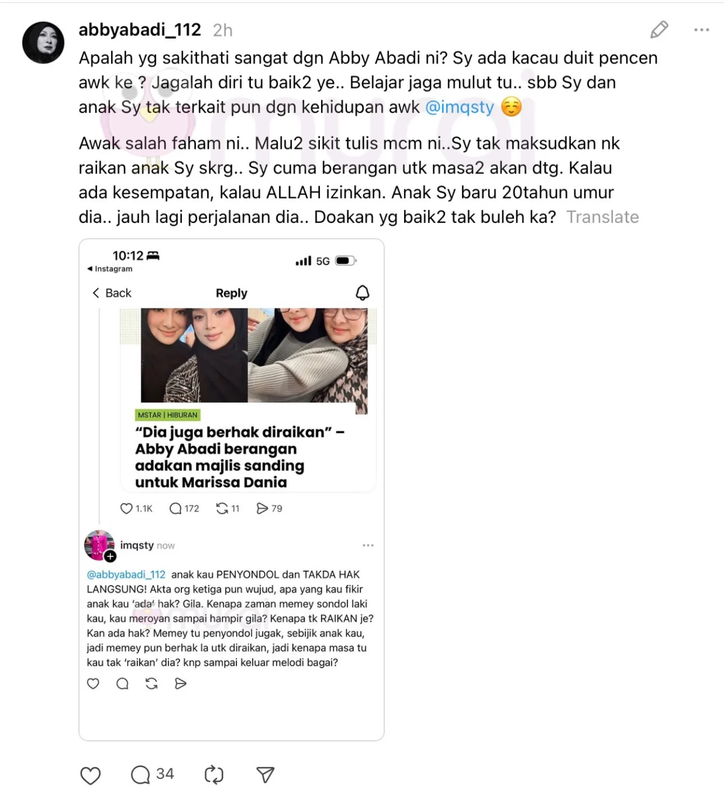Share the post with the send icon
The image size is (724, 798).
[265, 775]
